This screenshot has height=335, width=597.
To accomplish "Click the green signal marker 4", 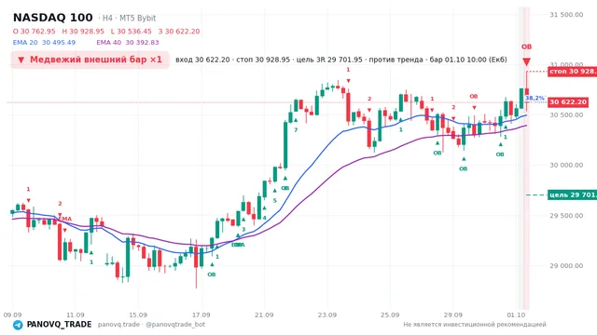I will (x=265, y=218).
